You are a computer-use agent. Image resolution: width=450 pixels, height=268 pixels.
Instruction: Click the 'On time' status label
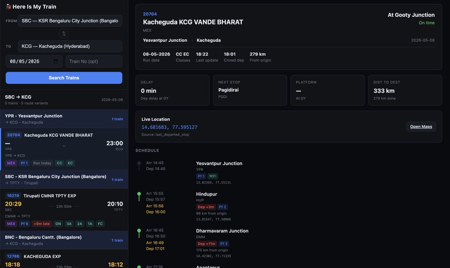(427, 23)
